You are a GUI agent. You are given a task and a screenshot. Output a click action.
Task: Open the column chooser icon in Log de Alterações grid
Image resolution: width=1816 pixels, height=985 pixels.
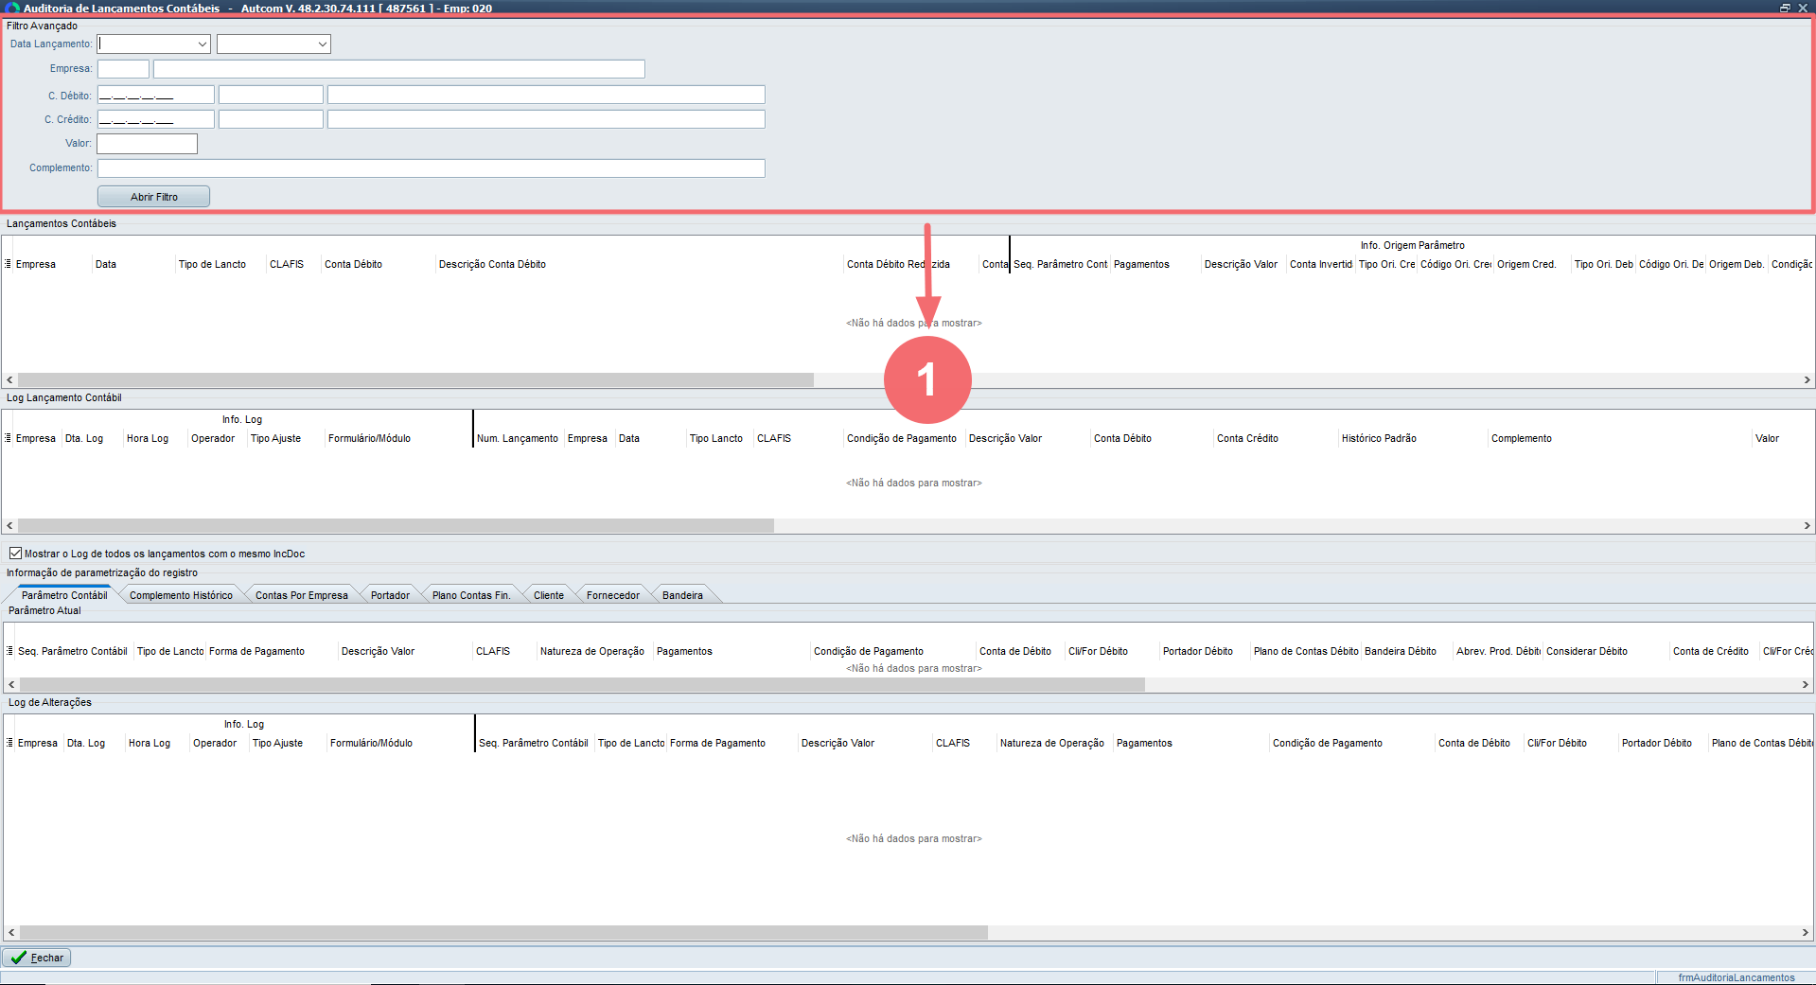pos(9,743)
